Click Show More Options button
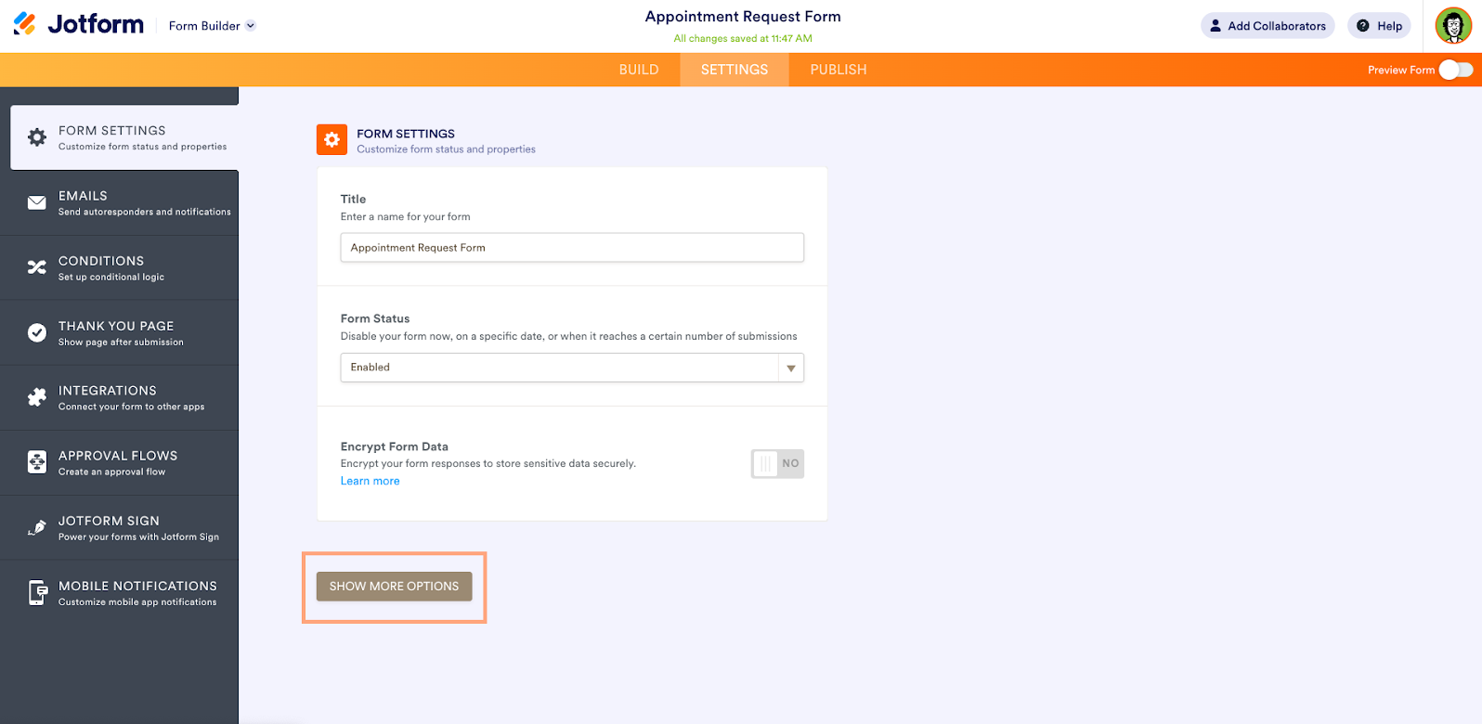1482x724 pixels. point(394,586)
